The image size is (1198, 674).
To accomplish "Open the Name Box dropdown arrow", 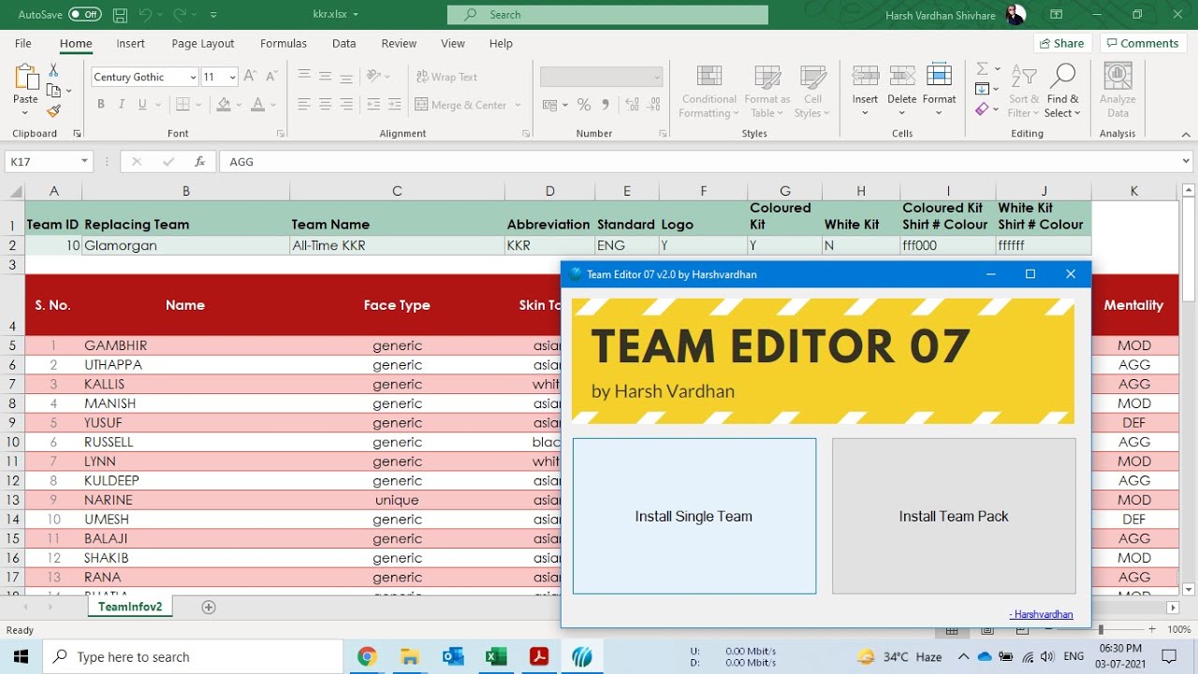I will pyautogui.click(x=84, y=161).
